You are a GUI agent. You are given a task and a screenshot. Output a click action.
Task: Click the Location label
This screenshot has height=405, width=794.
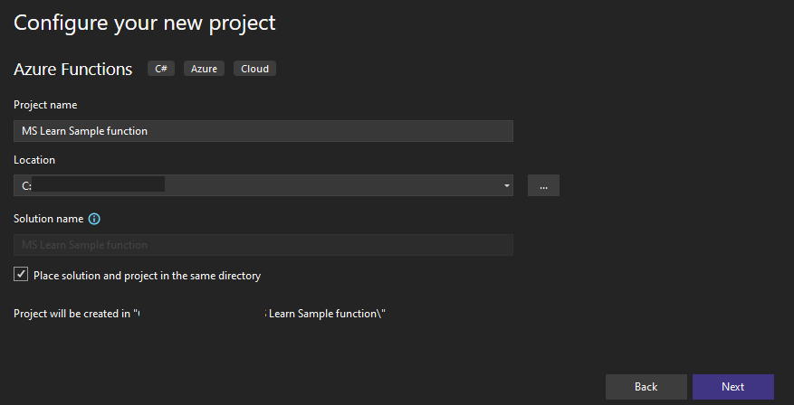(x=34, y=160)
